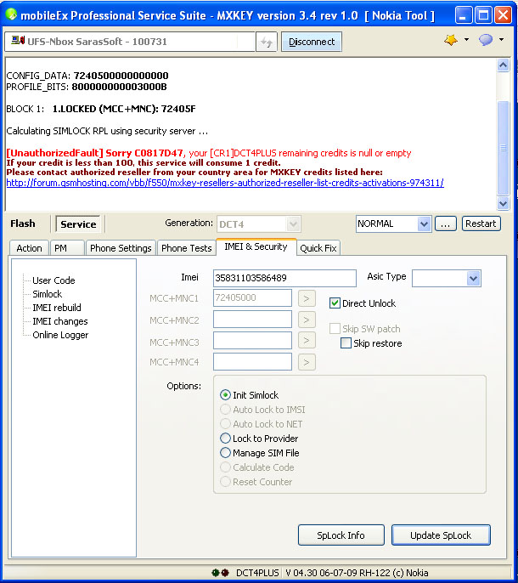Click the Imei input field
518x583 pixels.
coord(284,278)
